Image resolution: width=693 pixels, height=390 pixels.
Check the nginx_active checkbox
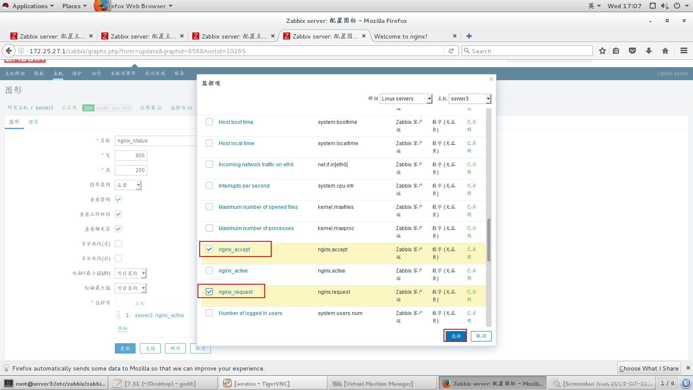click(x=209, y=270)
